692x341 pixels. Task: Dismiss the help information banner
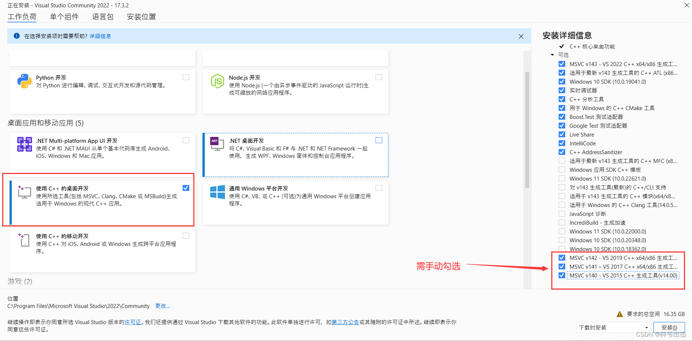click(521, 36)
